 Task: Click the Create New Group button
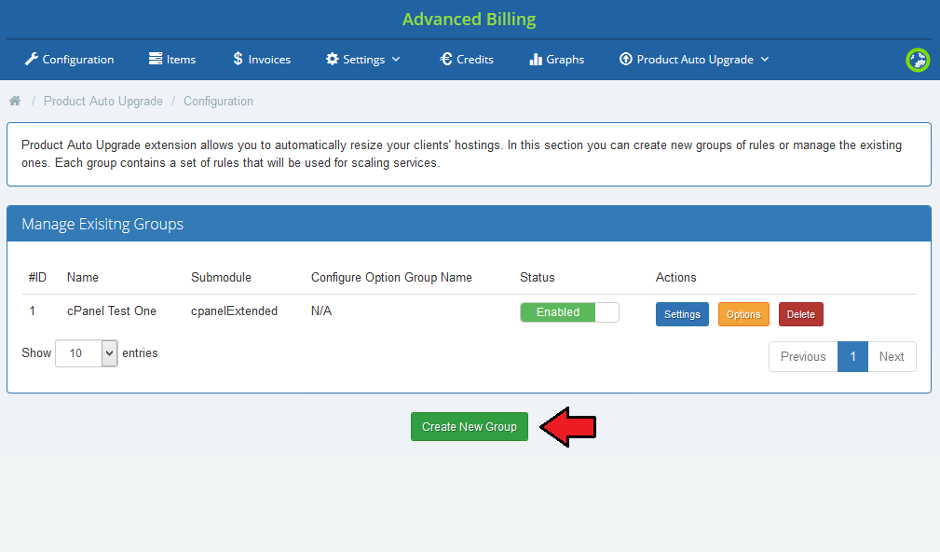pos(470,427)
